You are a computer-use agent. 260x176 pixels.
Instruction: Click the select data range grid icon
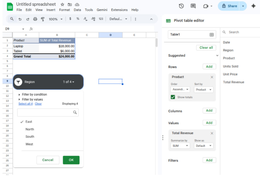click(x=212, y=35)
